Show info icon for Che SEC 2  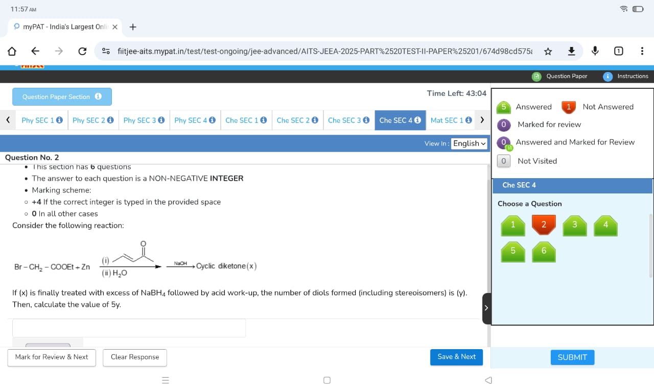315,120
